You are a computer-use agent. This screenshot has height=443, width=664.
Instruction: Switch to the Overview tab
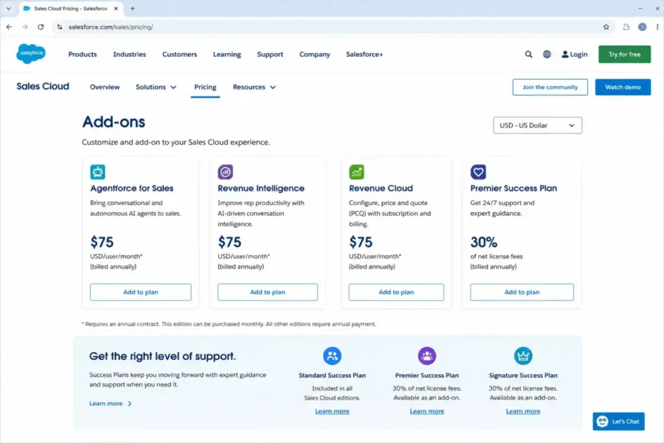(104, 87)
